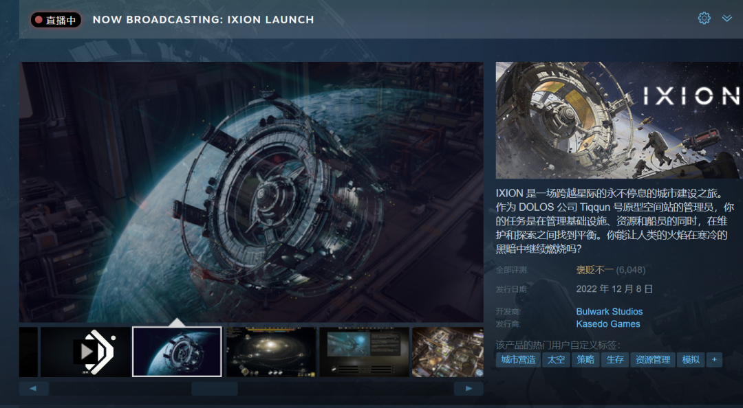This screenshot has width=743, height=408.
Task: Select the galaxy map screenshot thumbnail
Action: click(x=271, y=352)
